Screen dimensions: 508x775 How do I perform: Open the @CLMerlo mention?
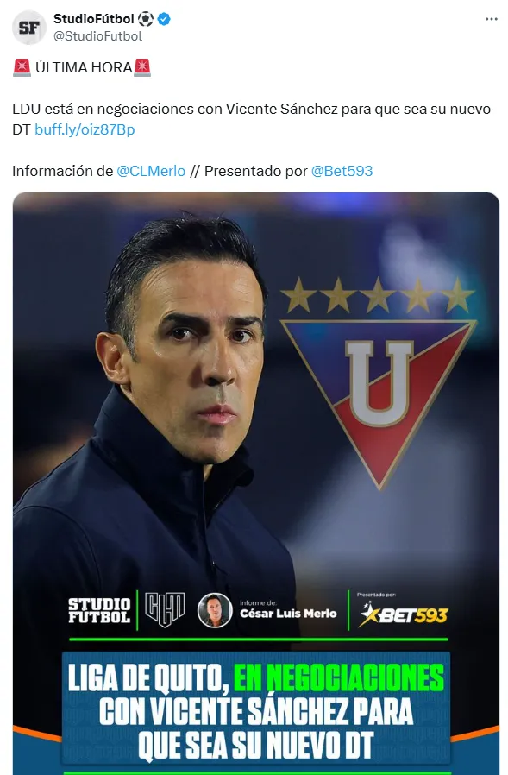pyautogui.click(x=151, y=171)
